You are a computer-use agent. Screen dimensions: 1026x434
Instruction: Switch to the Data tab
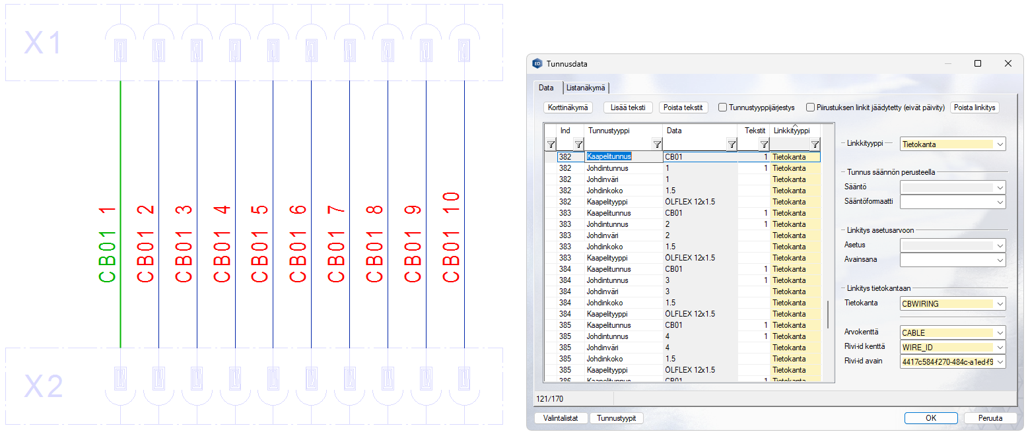click(547, 87)
